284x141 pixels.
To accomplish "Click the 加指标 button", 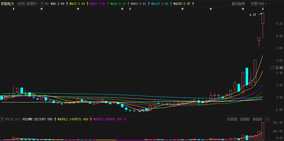I will point(245,119).
